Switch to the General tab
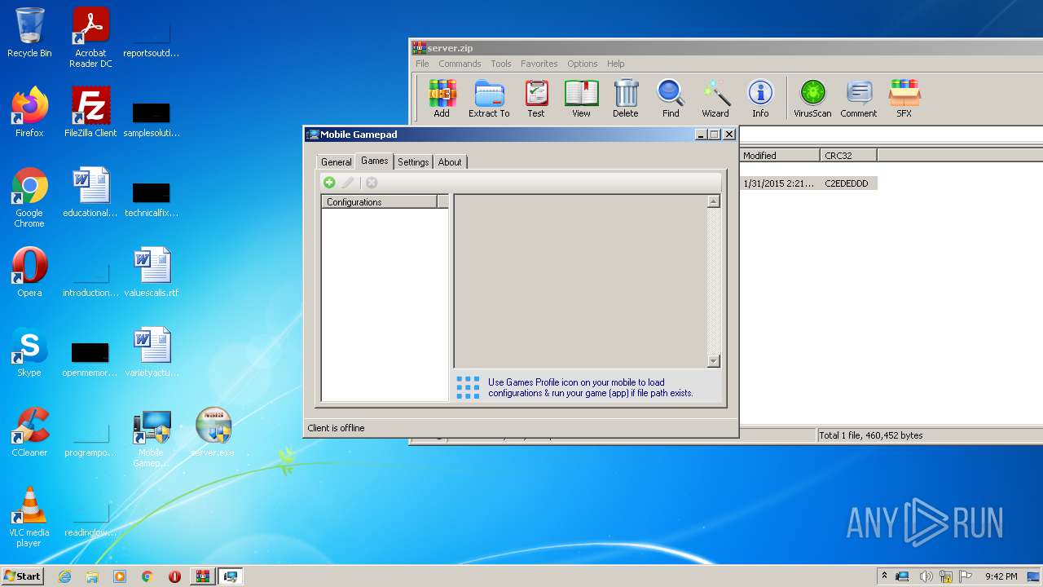Screen dimensions: 1043x587 click(x=336, y=162)
